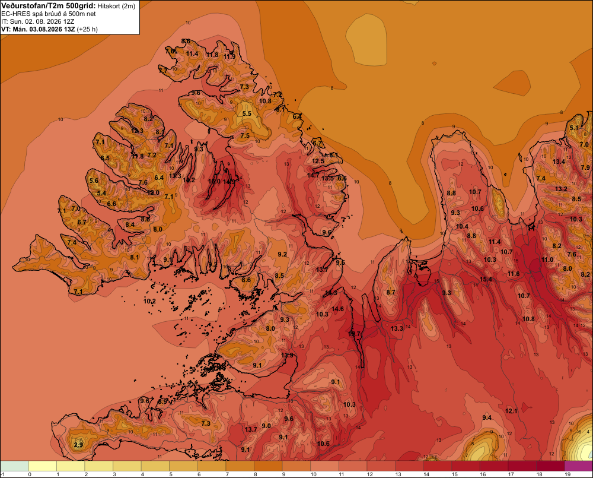Select the 12.5 temperature value
This screenshot has width=593, height=478.
coord(318,161)
